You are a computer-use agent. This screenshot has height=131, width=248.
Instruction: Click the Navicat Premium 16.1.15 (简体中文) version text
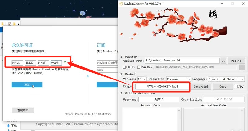coord(88,114)
